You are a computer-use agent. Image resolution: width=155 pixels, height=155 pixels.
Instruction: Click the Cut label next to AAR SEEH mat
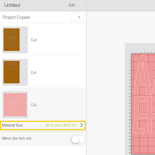34,40
